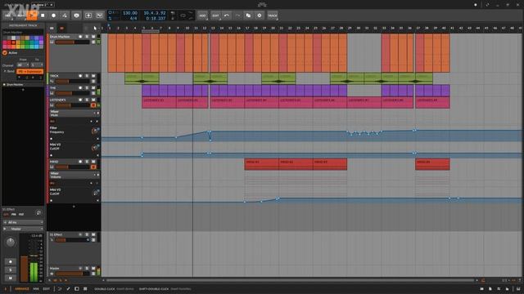
Task: Click the global Record button
Action: 53,16
